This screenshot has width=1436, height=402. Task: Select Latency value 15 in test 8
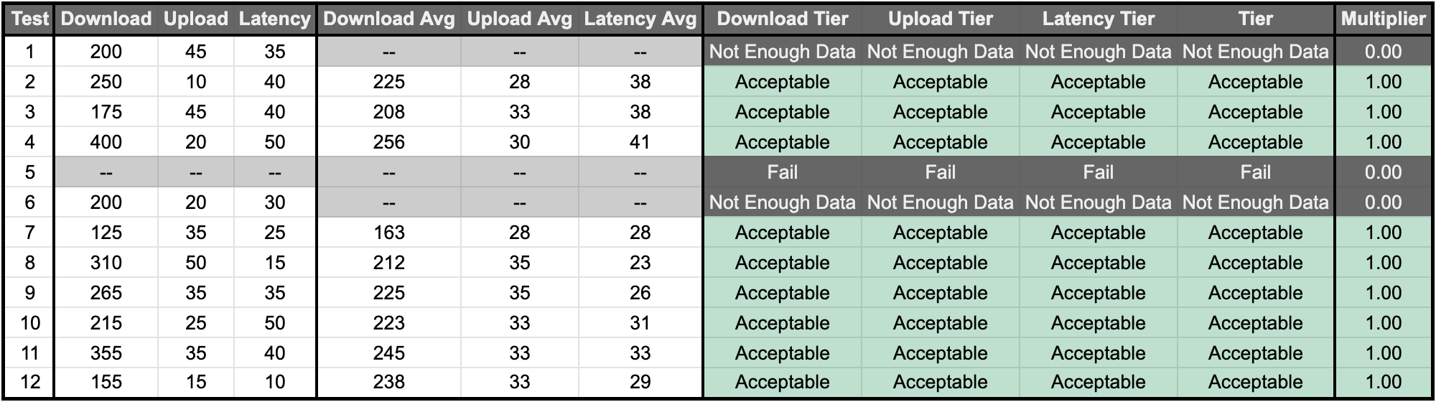(x=274, y=263)
